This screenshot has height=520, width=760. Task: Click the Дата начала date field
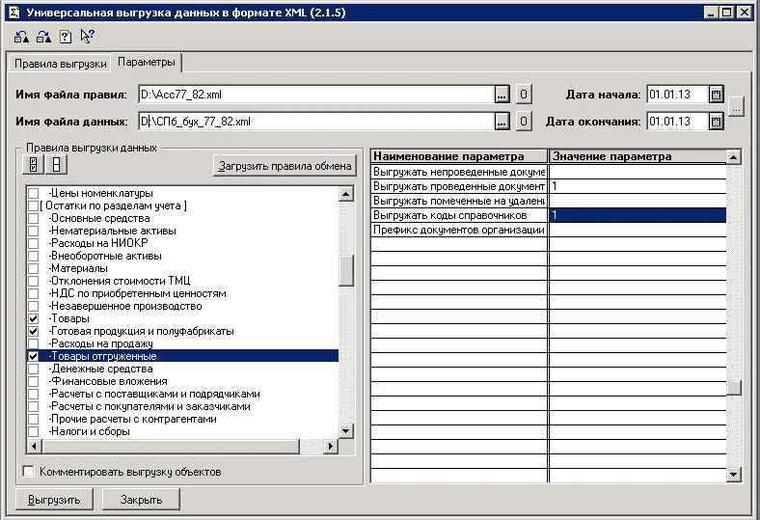tap(678, 95)
